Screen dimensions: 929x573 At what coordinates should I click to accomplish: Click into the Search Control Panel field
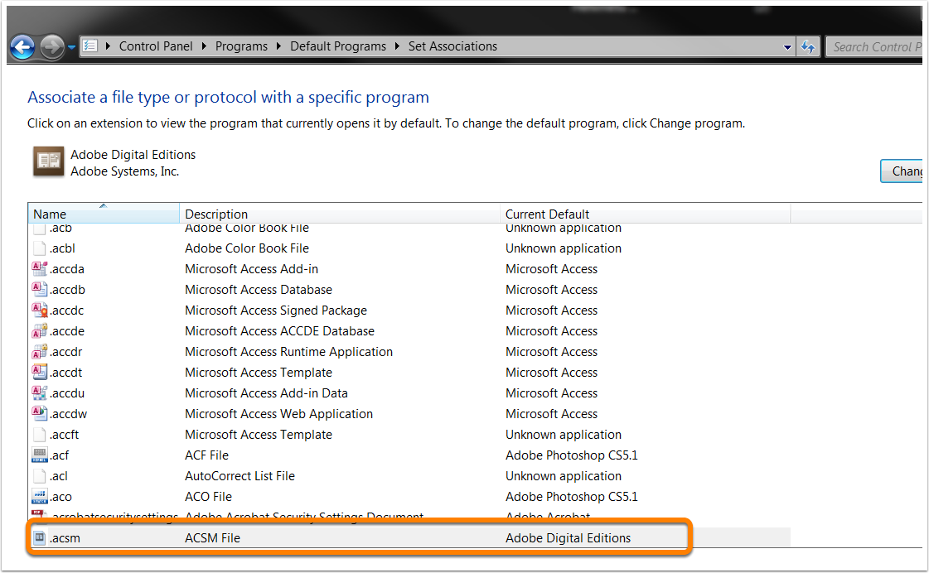(874, 46)
